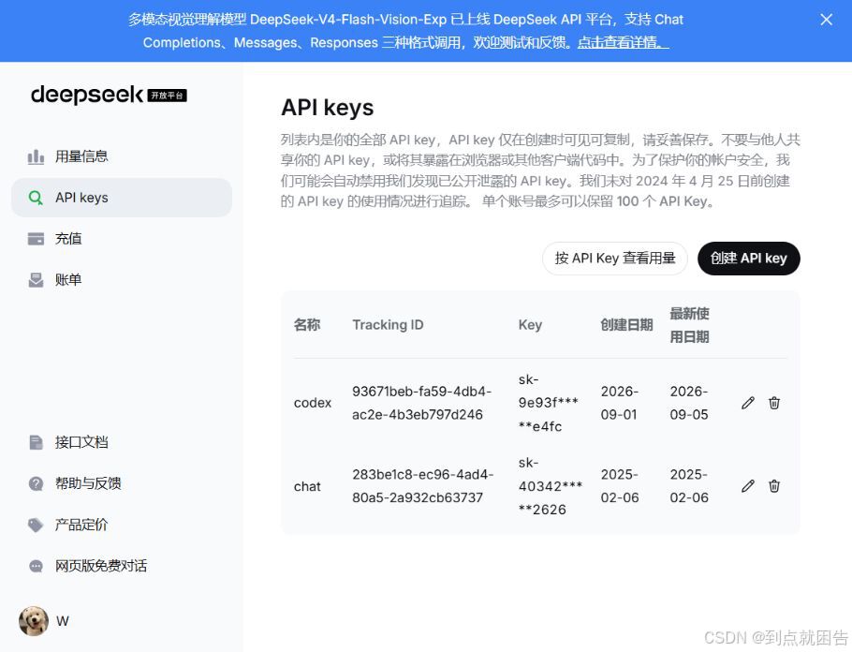852x652 pixels.
Task: Open the 点击查看详情 link in banner
Action: tap(623, 42)
